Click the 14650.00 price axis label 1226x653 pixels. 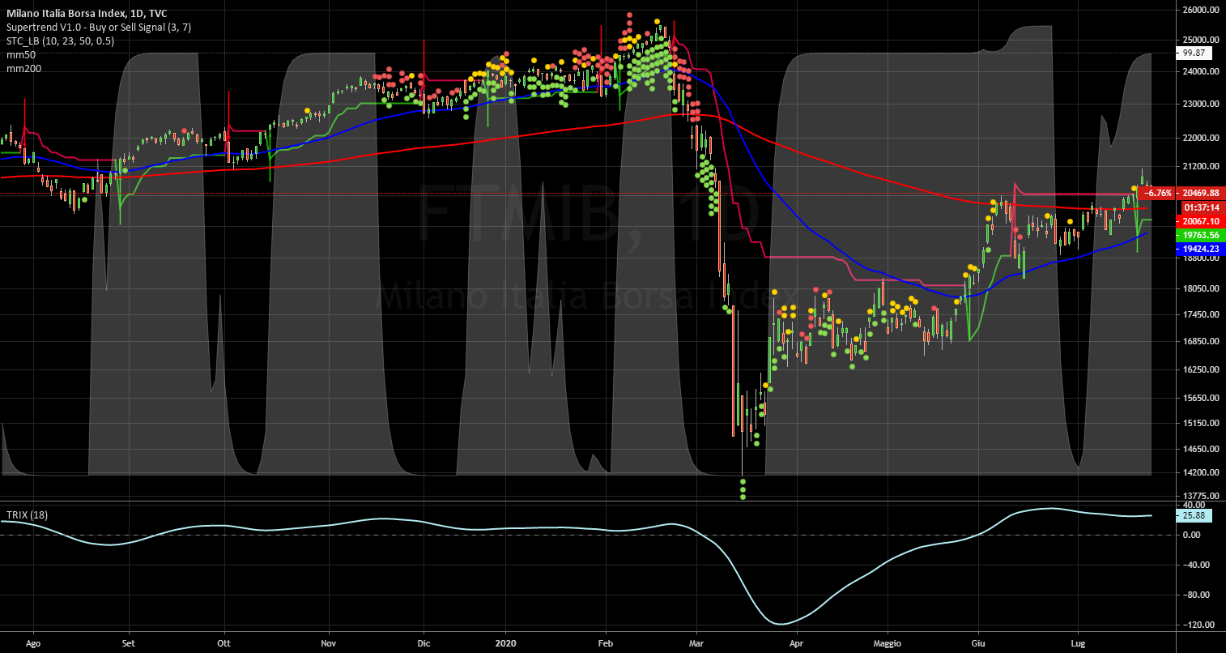click(1199, 449)
